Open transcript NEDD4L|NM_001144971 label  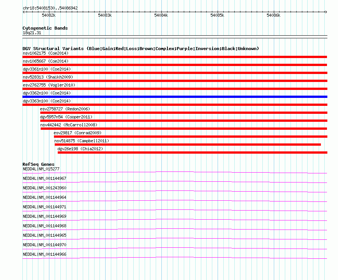[x=44, y=207]
